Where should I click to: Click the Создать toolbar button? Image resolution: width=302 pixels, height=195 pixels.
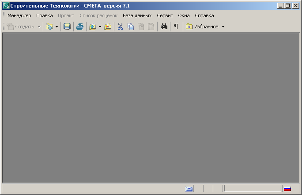[x=20, y=27]
